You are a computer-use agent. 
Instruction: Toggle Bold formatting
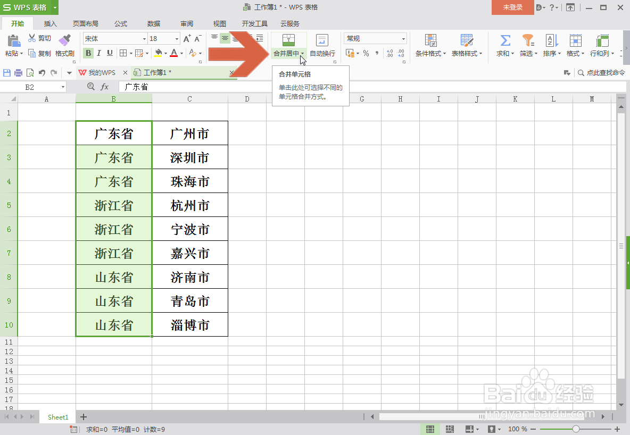(88, 53)
